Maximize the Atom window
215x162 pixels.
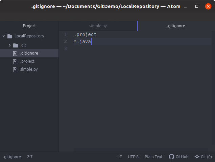197,6
